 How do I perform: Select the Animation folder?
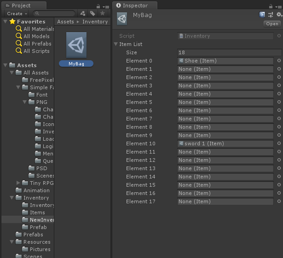pyautogui.click(x=33, y=190)
